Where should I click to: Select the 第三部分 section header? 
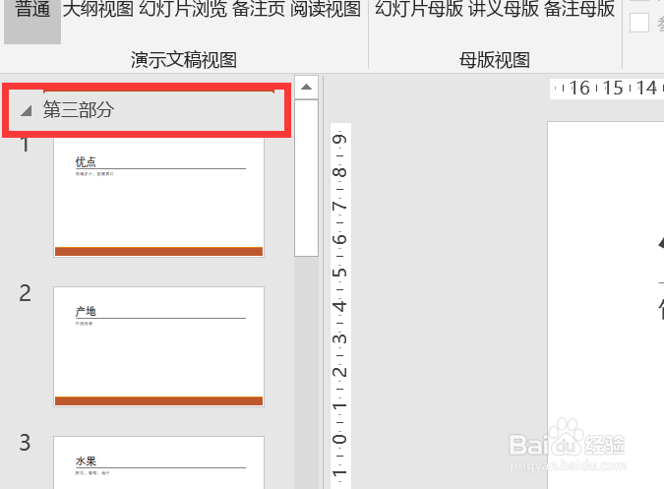click(x=147, y=110)
